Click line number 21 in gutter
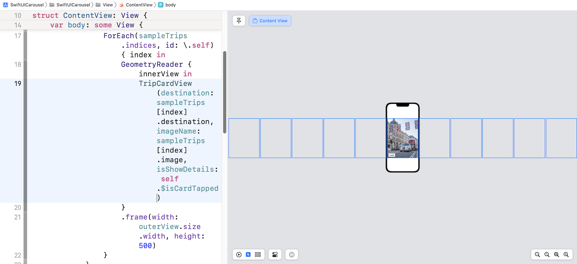This screenshot has height=264, width=577. point(18,217)
